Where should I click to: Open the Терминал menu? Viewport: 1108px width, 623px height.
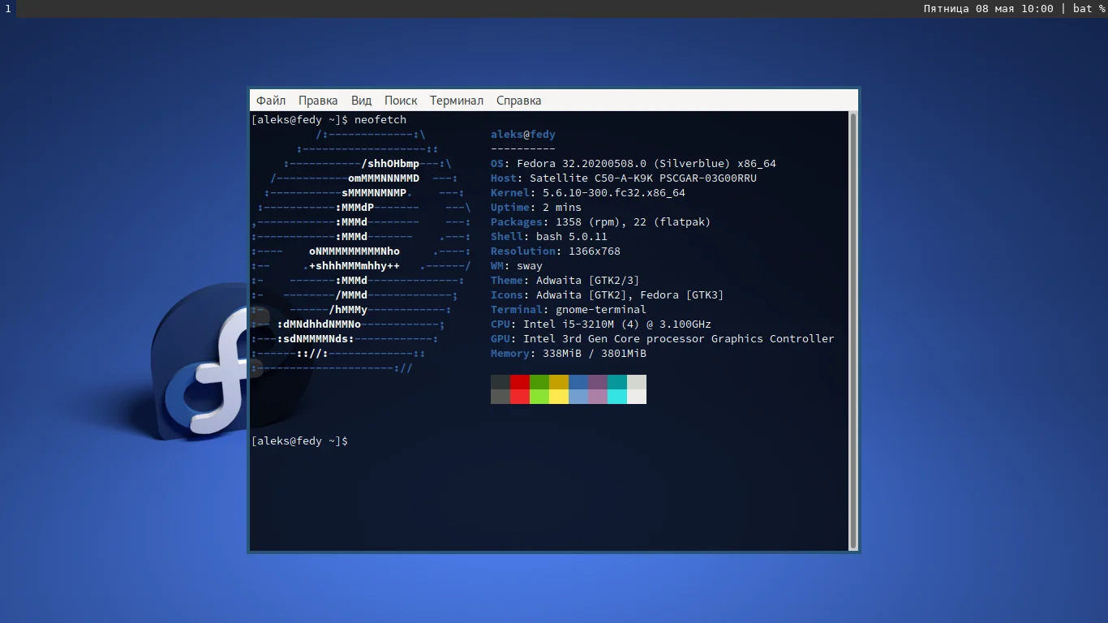tap(456, 101)
